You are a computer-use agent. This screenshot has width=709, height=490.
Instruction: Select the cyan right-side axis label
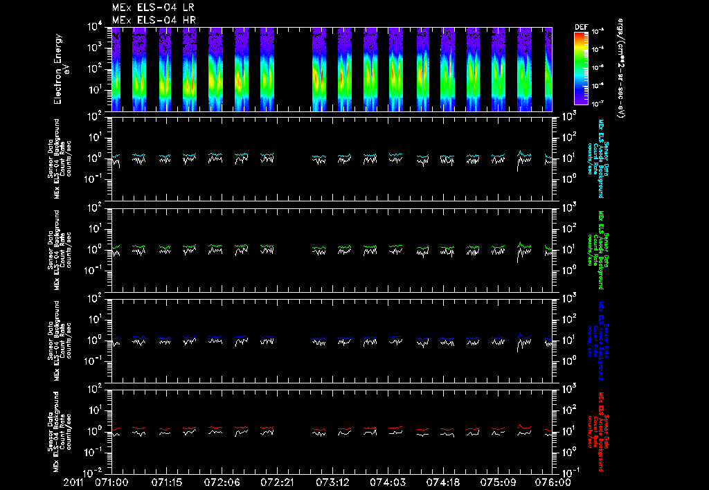(x=597, y=158)
